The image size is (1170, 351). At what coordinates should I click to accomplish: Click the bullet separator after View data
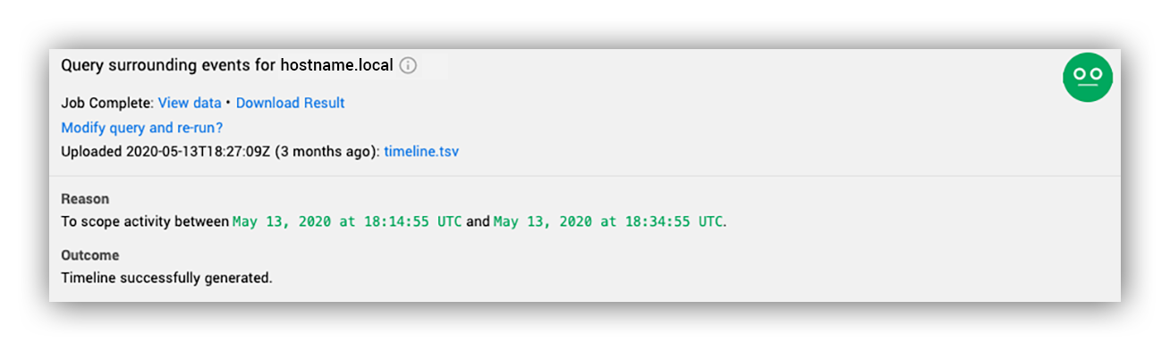tap(229, 103)
